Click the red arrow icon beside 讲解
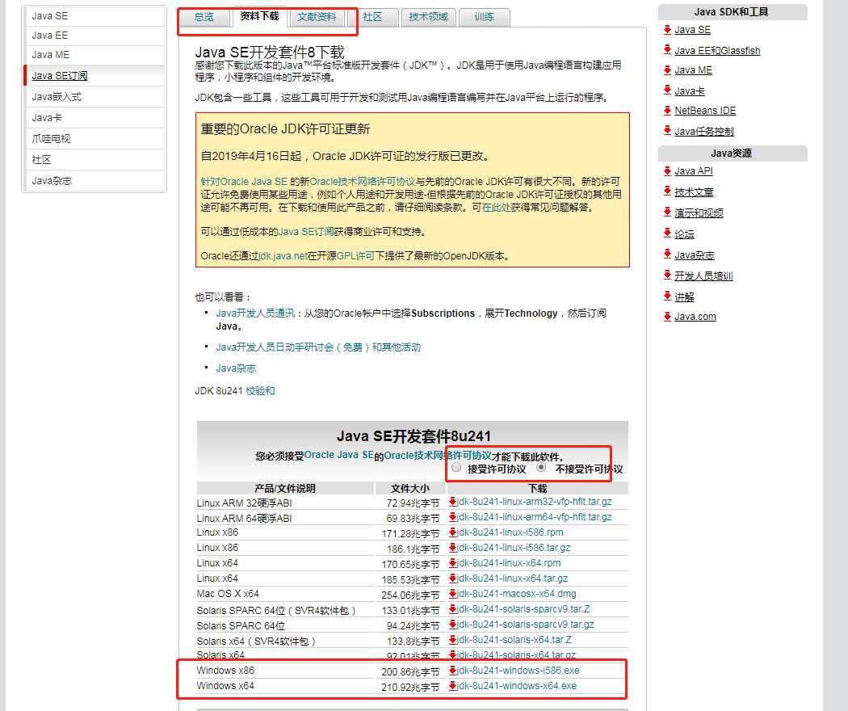The height and width of the screenshot is (711, 848). 667,296
